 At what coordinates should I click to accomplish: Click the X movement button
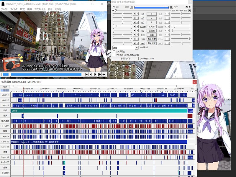click(x=152, y=14)
